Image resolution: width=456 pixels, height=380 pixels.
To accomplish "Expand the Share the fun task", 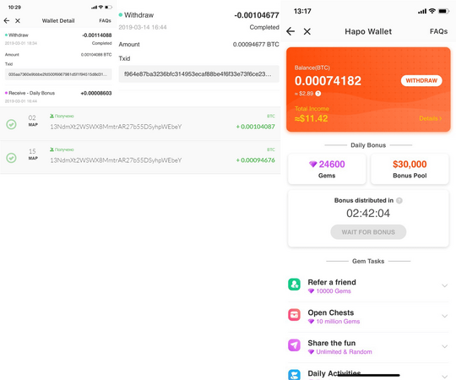I will coord(444,346).
